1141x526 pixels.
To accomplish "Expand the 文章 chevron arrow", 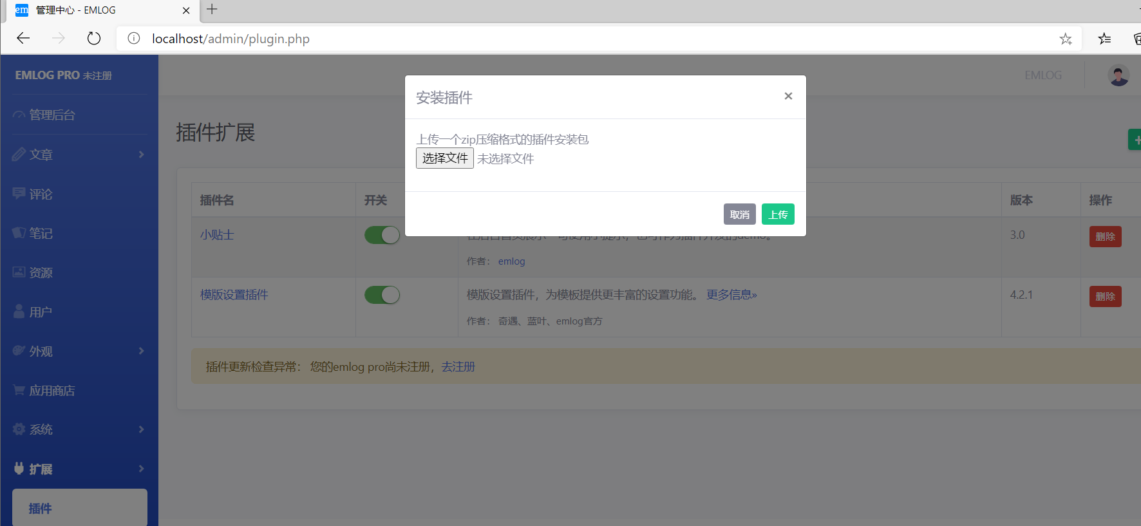I will (x=141, y=155).
